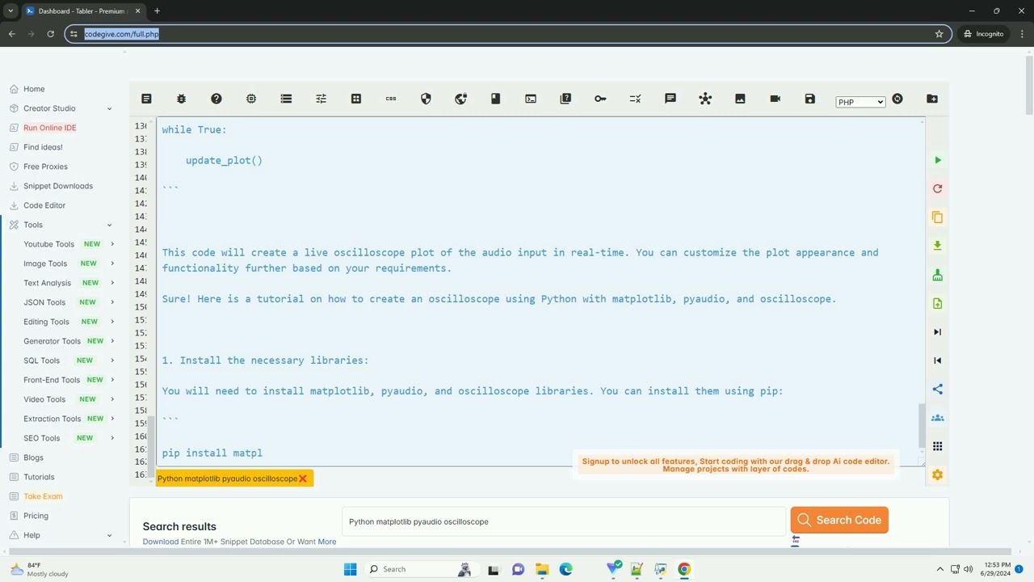Open Snippet Downloads page

click(58, 186)
